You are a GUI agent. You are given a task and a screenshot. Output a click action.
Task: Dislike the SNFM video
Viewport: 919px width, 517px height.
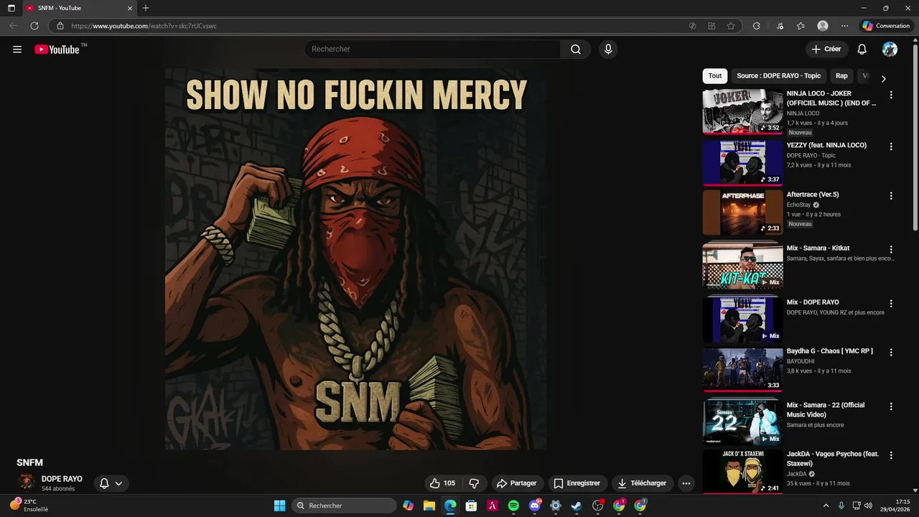tap(474, 483)
